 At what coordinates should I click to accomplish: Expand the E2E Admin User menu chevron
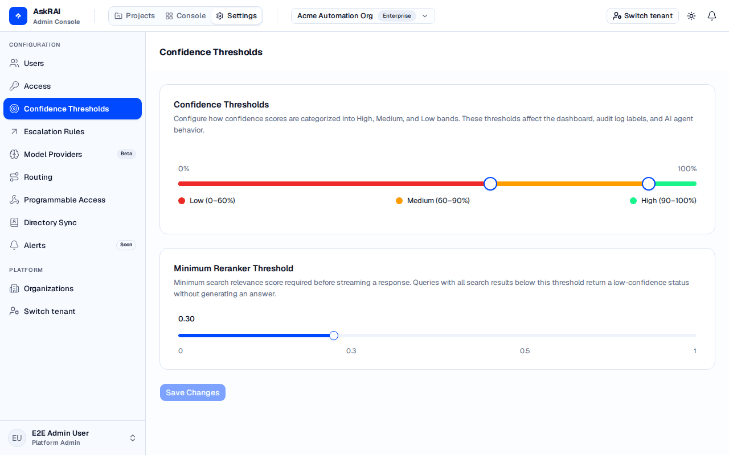coord(133,438)
